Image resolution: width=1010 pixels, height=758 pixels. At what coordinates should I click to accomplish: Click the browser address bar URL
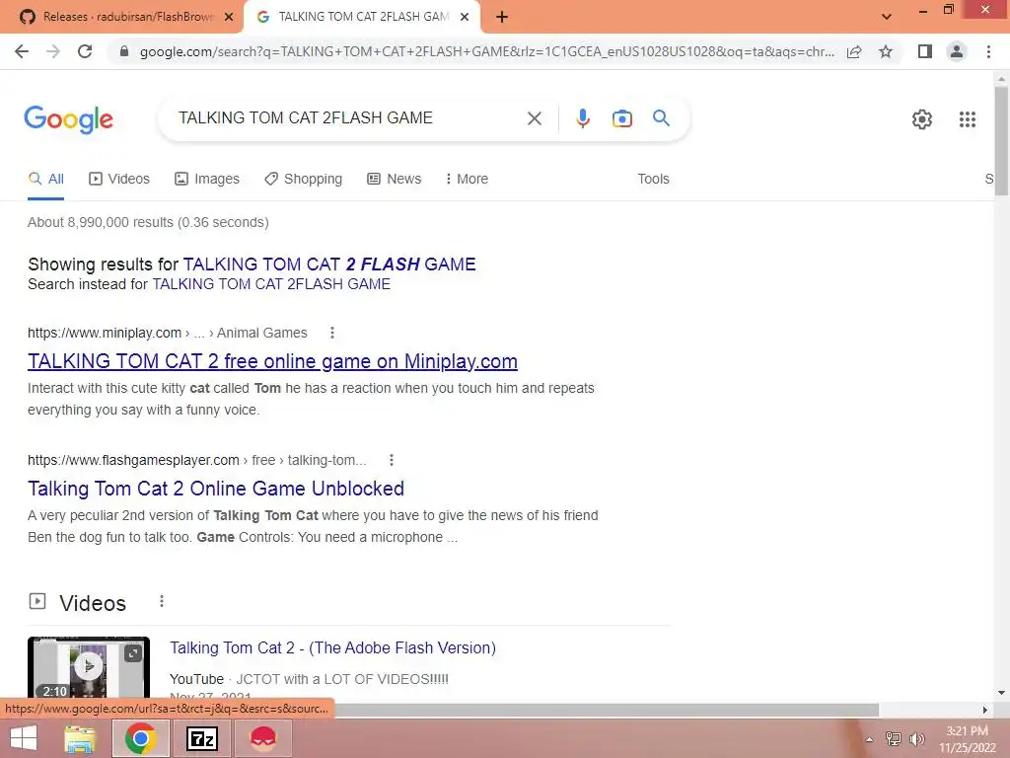pyautogui.click(x=487, y=51)
